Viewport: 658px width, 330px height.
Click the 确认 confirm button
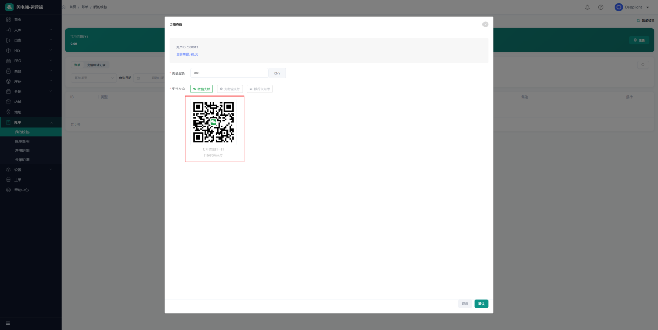pyautogui.click(x=481, y=304)
